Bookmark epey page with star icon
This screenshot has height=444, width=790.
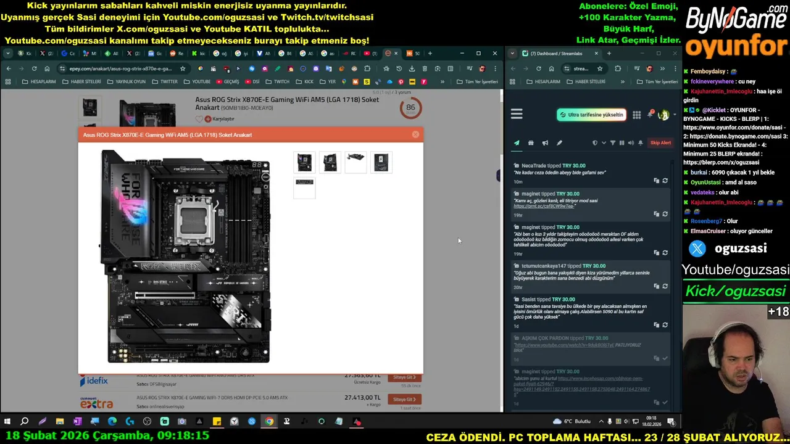[x=183, y=68]
